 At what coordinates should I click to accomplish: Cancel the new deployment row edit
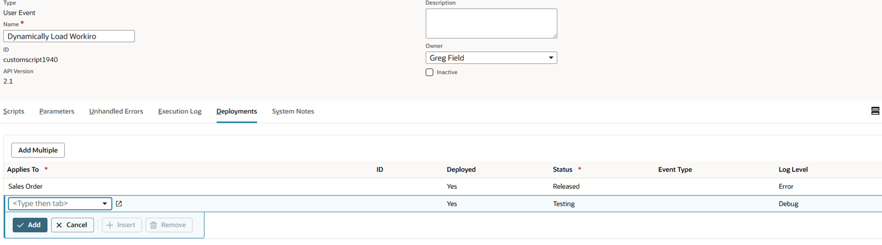(x=72, y=225)
